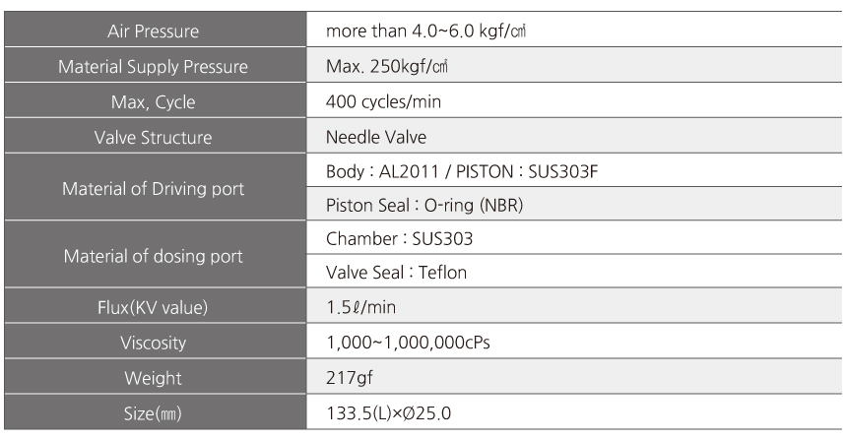
Task: Click the Flux(KV value) label
Action: (x=153, y=307)
